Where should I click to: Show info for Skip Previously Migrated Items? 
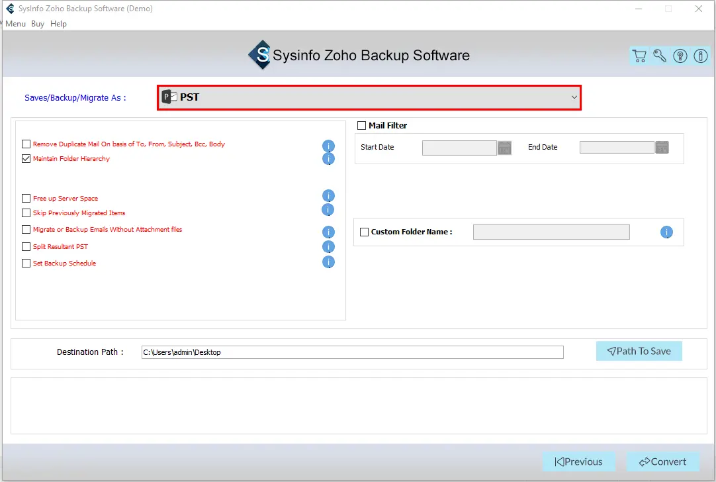coord(328,210)
